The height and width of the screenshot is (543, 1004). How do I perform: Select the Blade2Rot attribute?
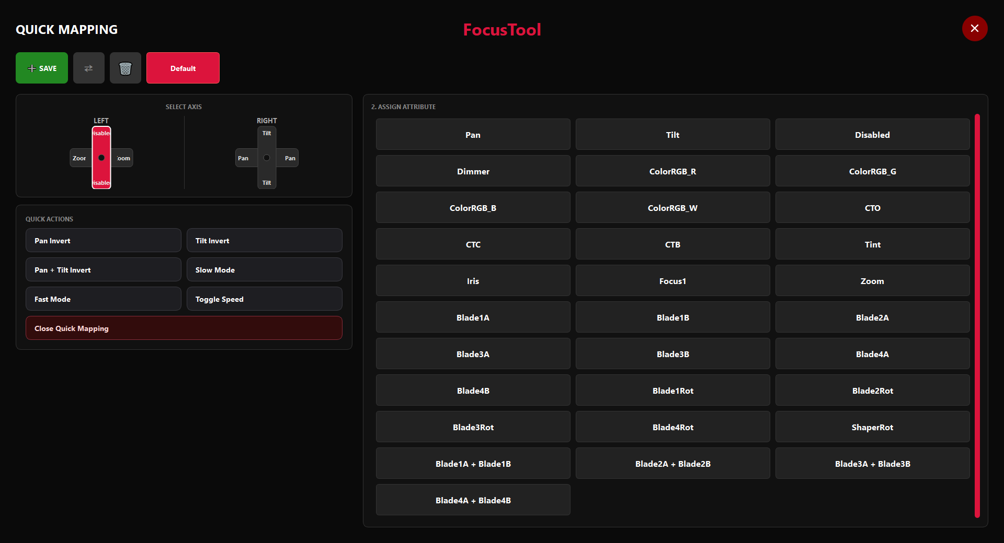point(873,390)
